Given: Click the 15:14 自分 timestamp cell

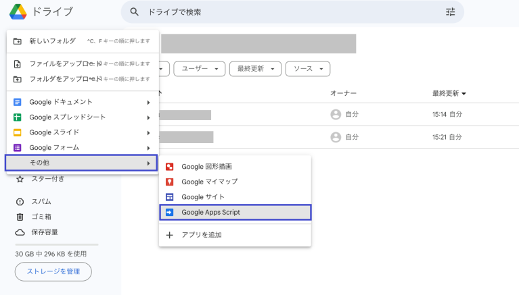Looking at the screenshot, I should coord(447,114).
